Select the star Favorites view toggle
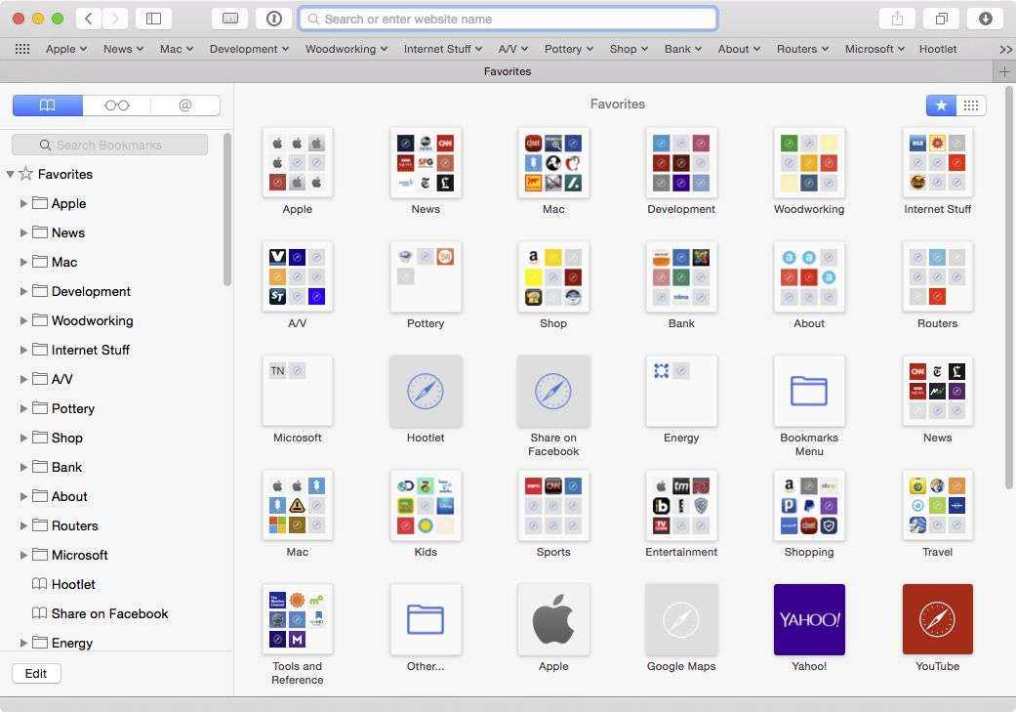This screenshot has width=1016, height=712. coord(941,105)
